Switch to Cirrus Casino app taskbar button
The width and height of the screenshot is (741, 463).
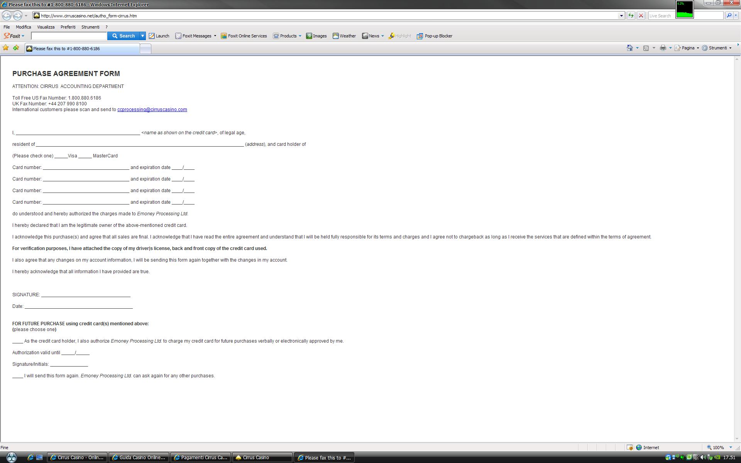[x=262, y=458]
